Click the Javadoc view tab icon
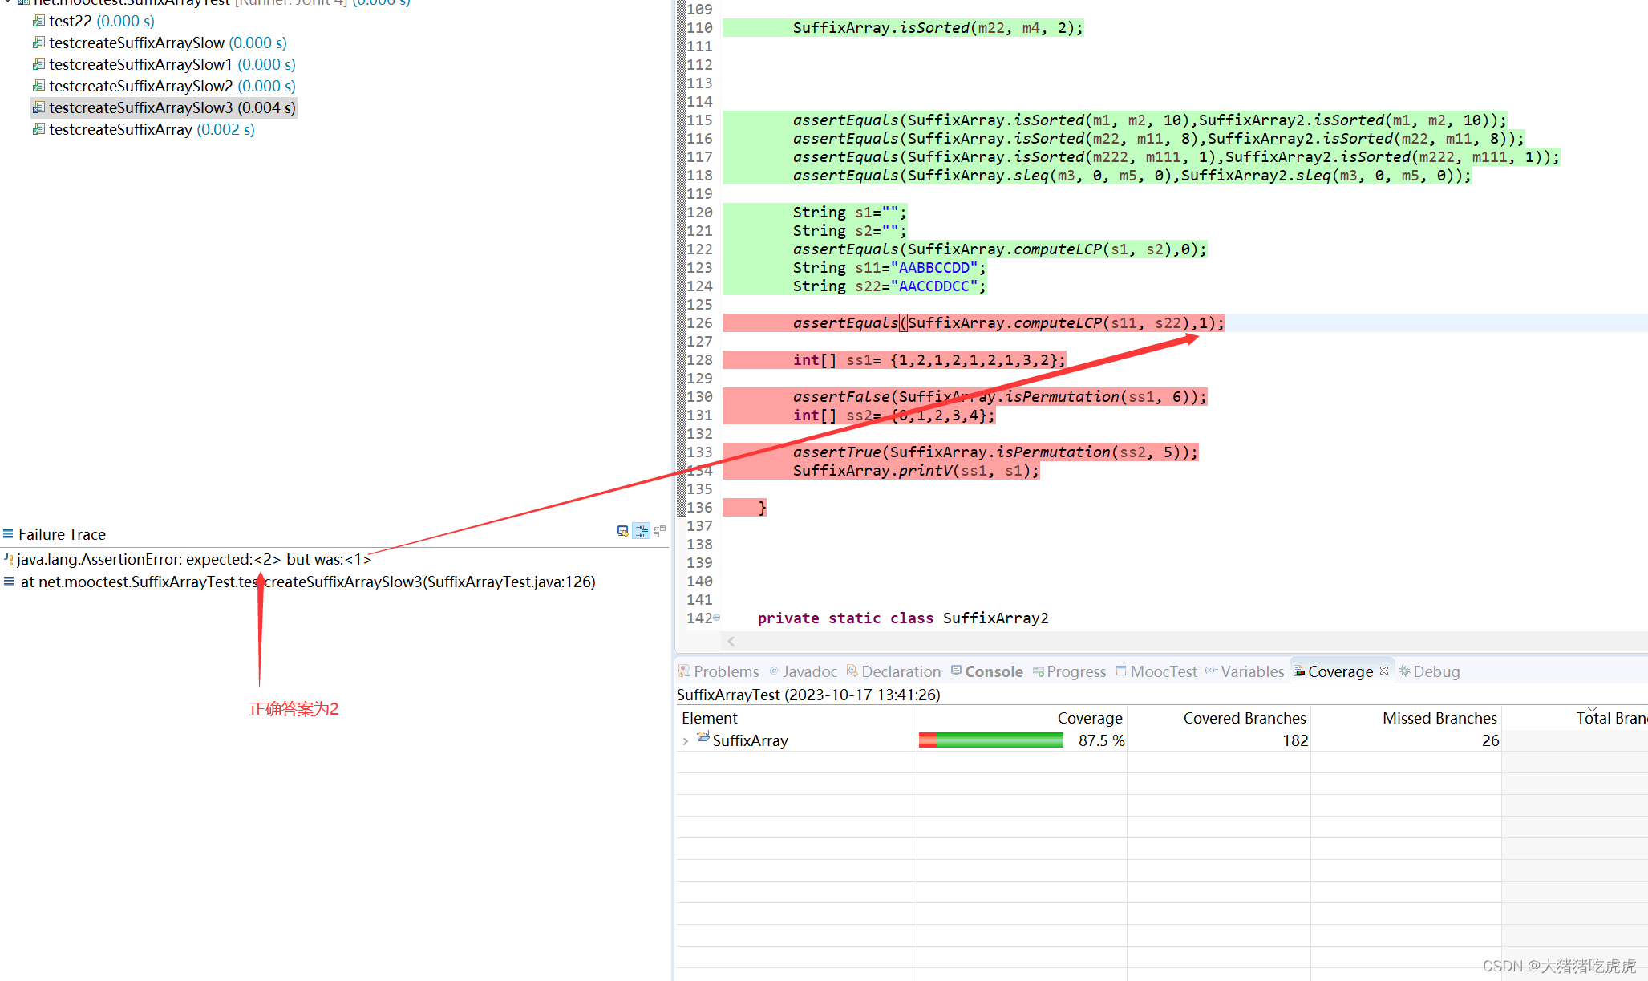 (774, 671)
